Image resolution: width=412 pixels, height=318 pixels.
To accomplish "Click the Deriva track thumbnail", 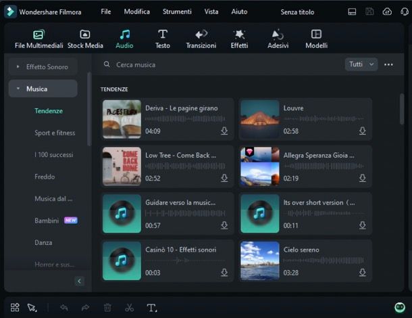I will [122, 119].
